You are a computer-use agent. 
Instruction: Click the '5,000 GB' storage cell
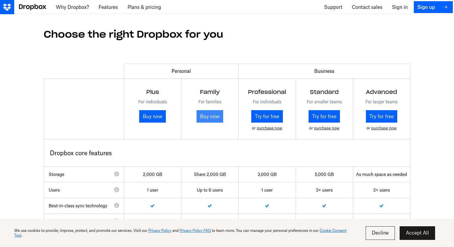324,174
